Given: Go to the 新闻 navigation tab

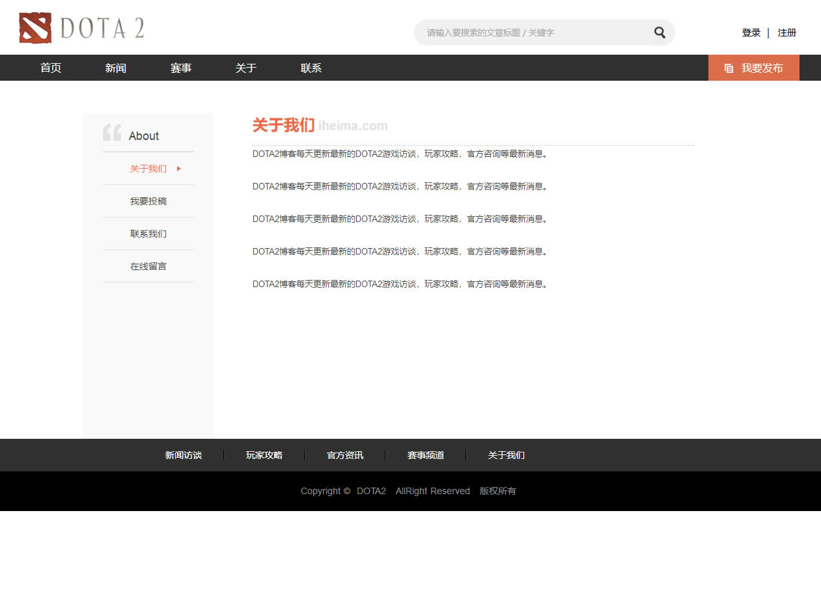Looking at the screenshot, I should pos(116,68).
